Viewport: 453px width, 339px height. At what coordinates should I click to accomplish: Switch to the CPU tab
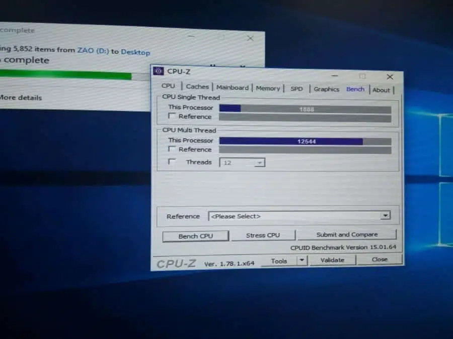[x=168, y=86]
